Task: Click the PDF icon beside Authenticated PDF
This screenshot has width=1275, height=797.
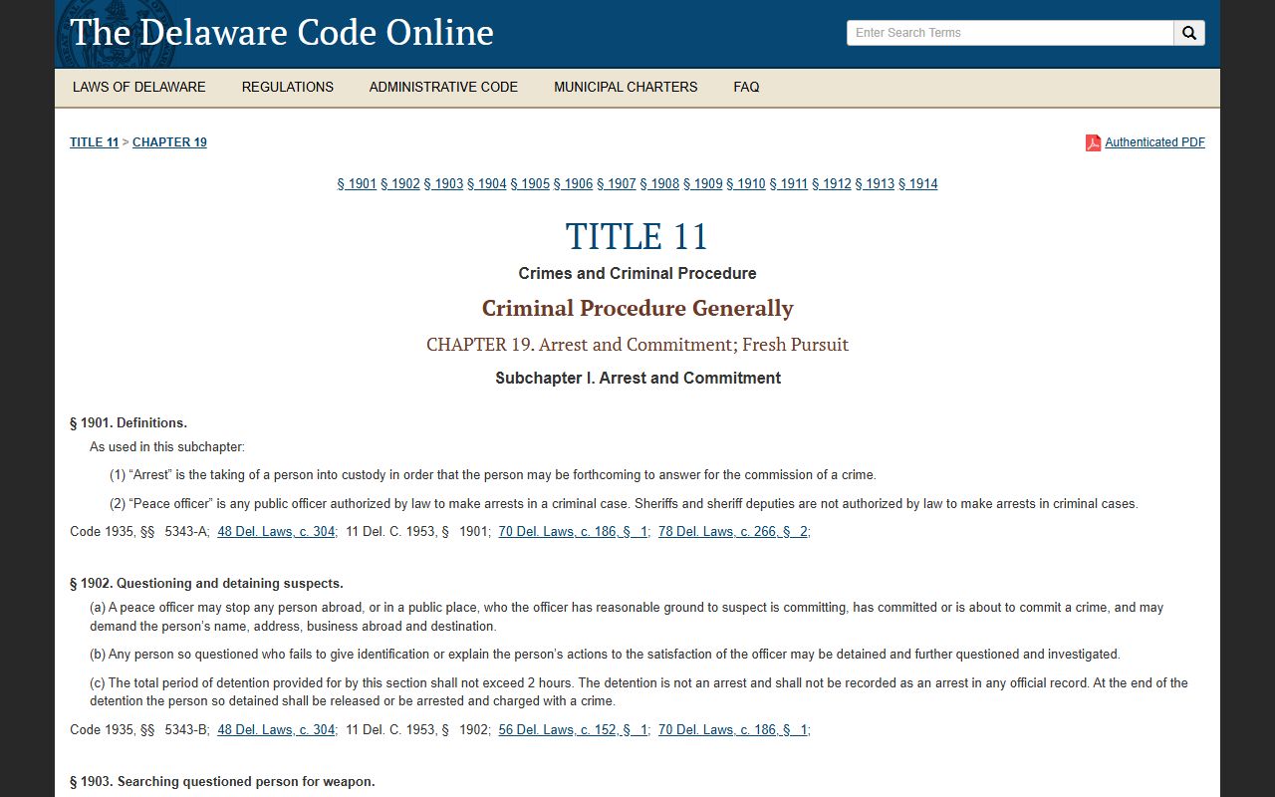Action: pos(1093,142)
